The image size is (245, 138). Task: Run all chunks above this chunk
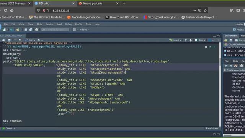coord(210,47)
